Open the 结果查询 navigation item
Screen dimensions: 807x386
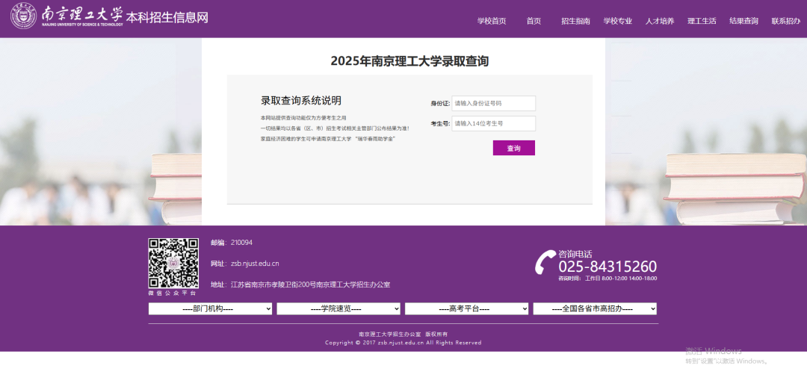743,21
